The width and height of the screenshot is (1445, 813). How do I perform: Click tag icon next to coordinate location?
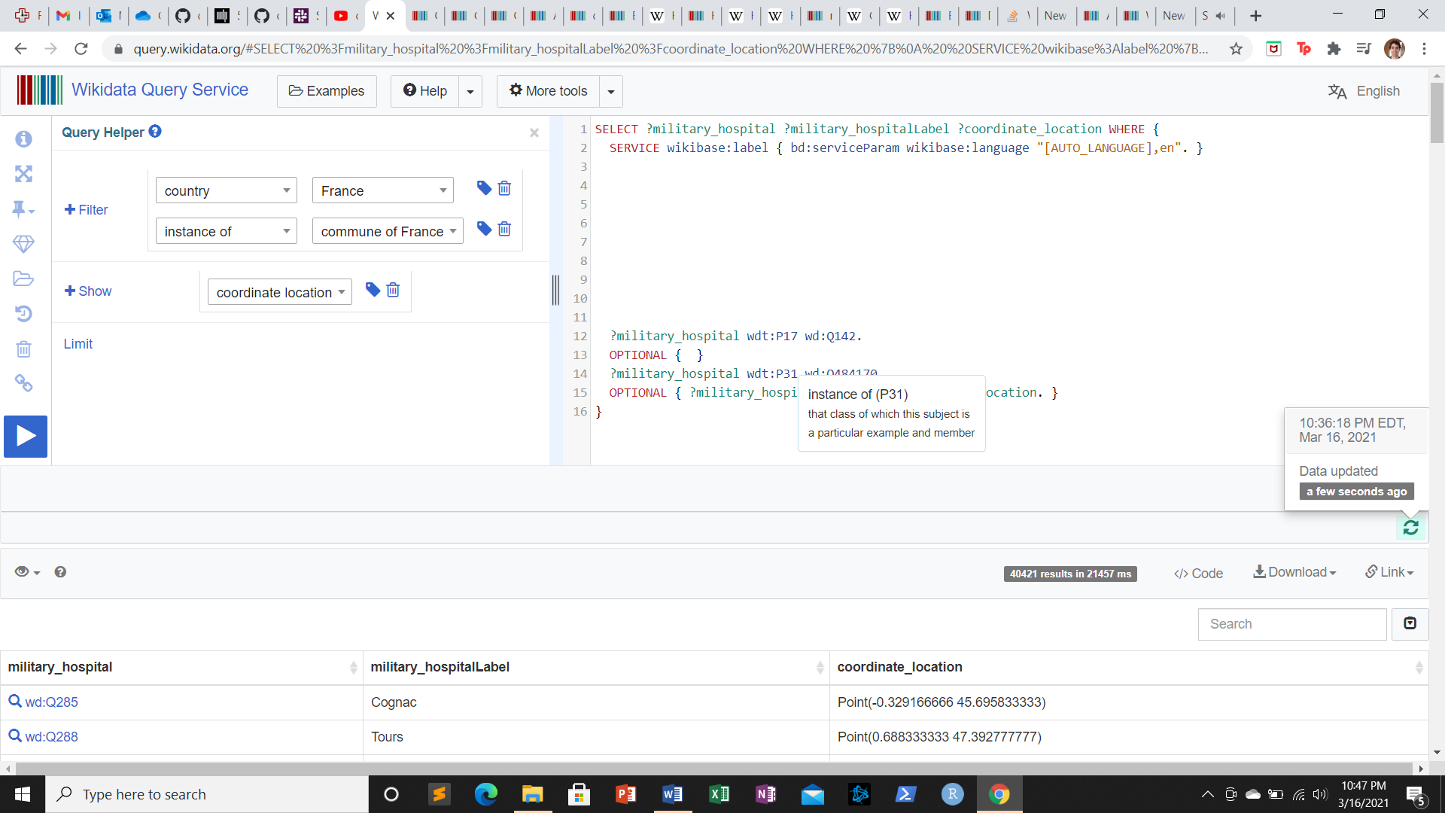tap(373, 290)
